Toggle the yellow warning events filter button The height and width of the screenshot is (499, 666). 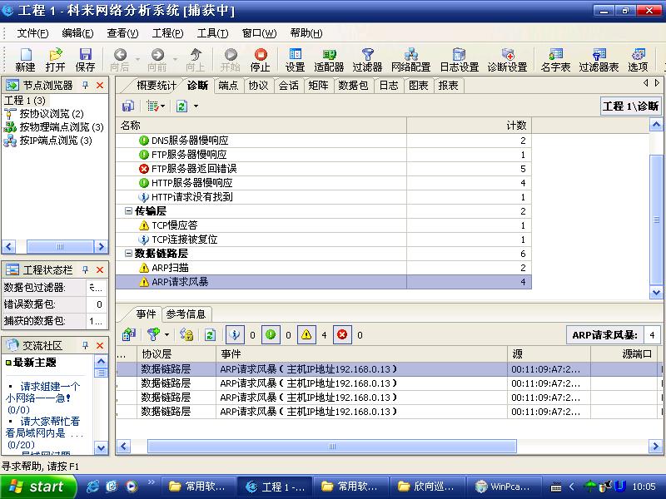point(306,334)
